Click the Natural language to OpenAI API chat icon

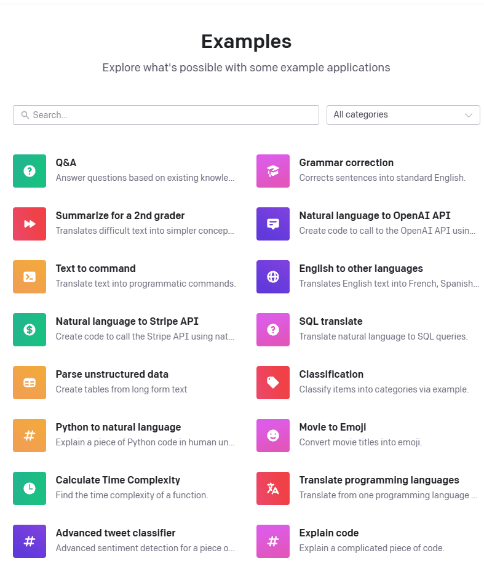pyautogui.click(x=273, y=224)
